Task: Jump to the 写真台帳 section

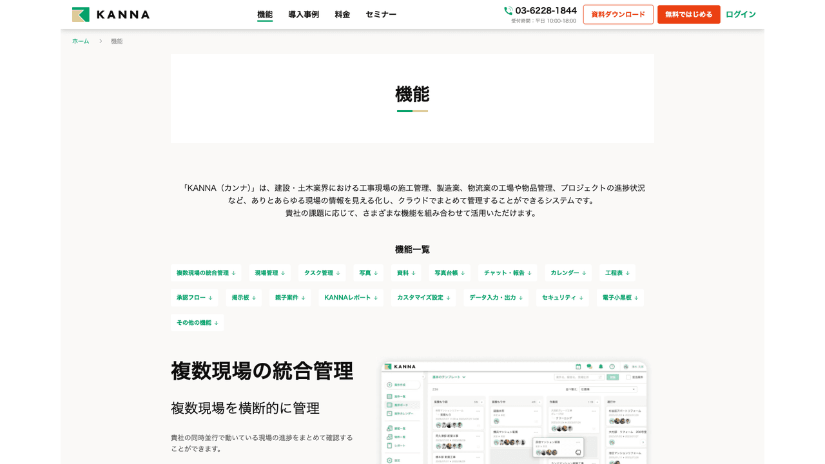Action: 450,273
